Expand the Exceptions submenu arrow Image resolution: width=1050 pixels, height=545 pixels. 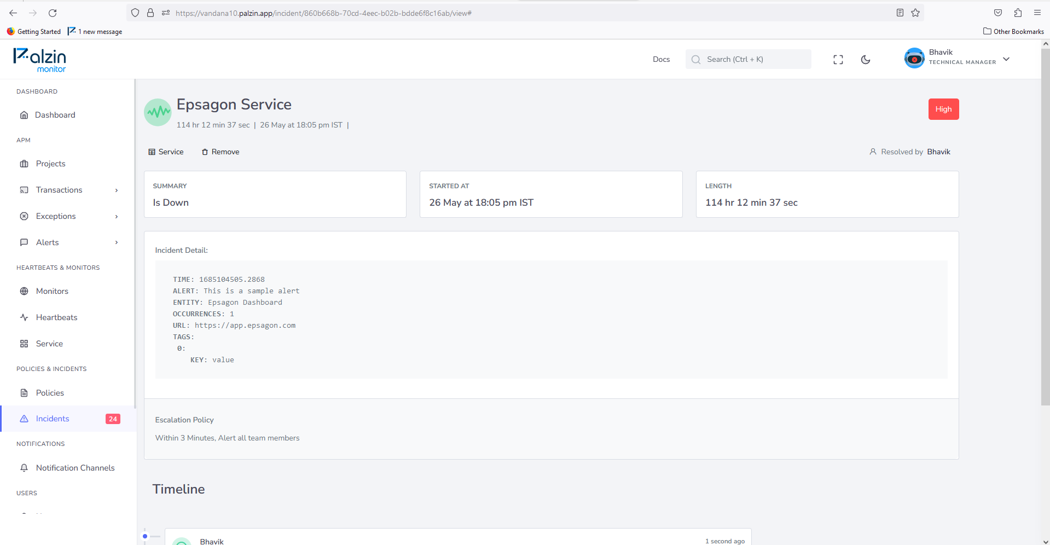[117, 217]
